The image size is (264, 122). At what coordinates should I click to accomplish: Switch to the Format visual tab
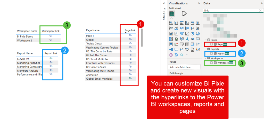184,14
